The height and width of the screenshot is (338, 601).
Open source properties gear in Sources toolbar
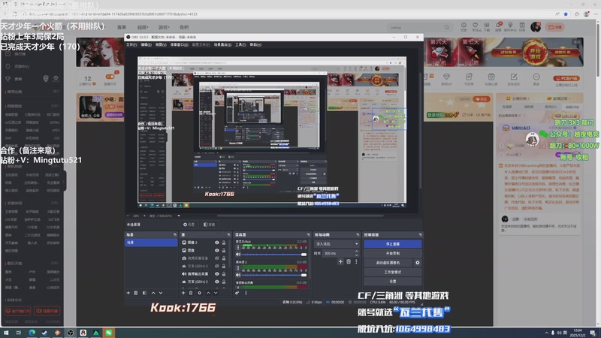tap(199, 293)
